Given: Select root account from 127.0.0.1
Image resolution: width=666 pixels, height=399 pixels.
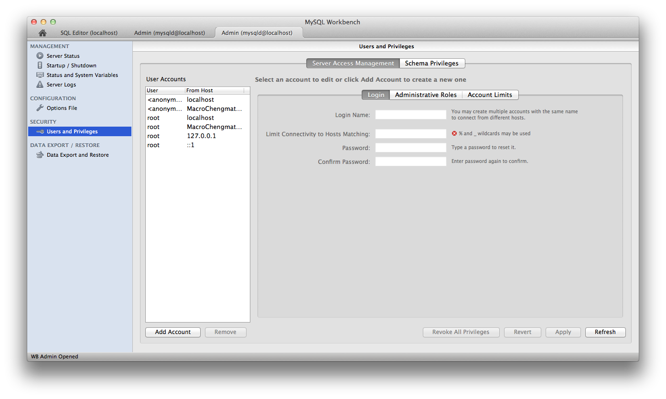Looking at the screenshot, I should click(x=198, y=136).
